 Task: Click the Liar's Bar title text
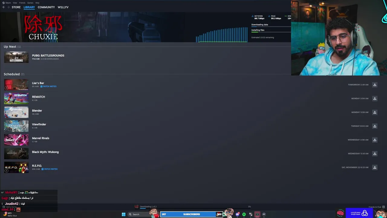point(38,83)
